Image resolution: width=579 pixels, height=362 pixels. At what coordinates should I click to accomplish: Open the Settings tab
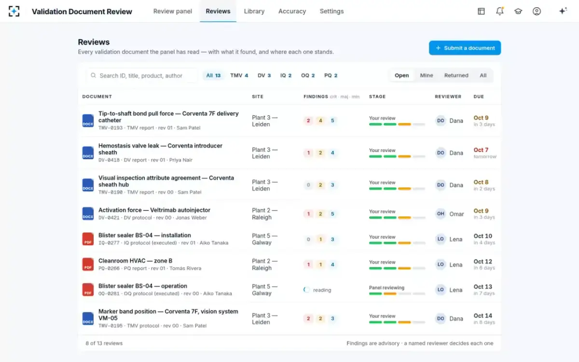point(332,11)
